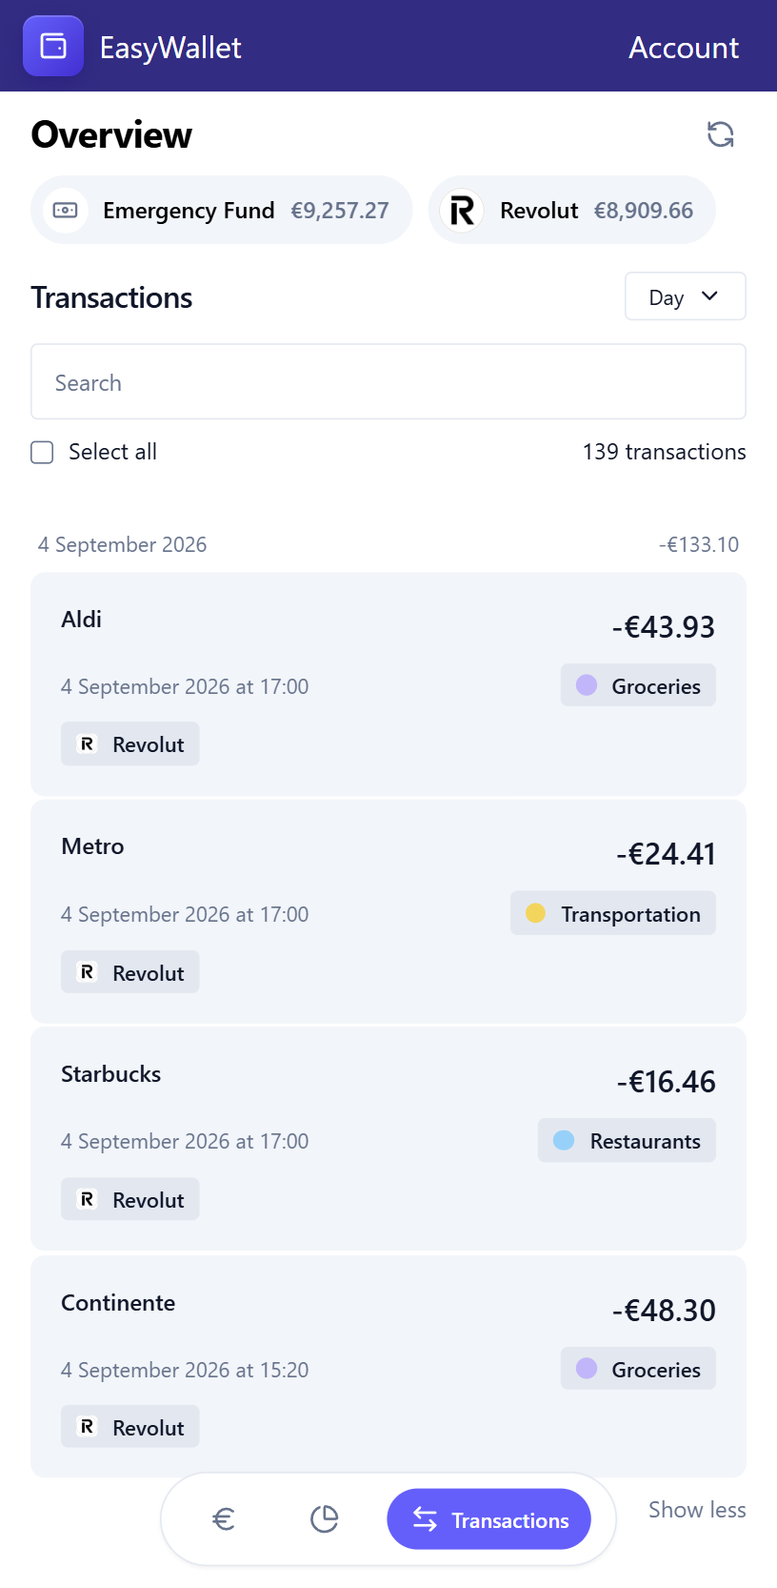Focus the transactions Search field
This screenshot has width=777, height=1588.
tap(388, 381)
